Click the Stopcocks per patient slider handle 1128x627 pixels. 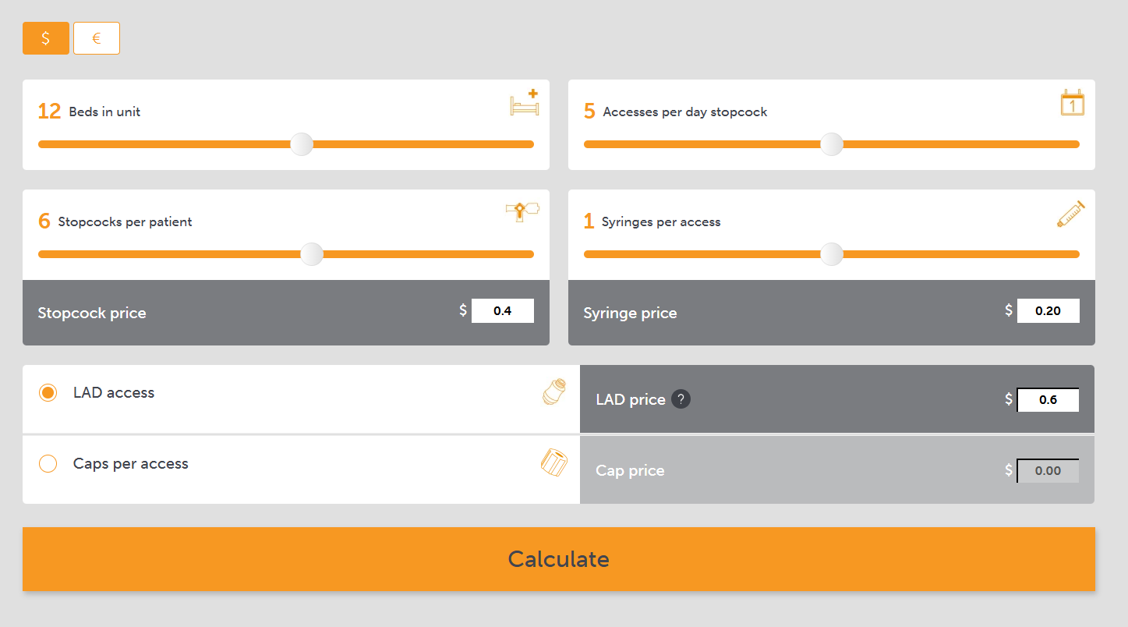[312, 254]
